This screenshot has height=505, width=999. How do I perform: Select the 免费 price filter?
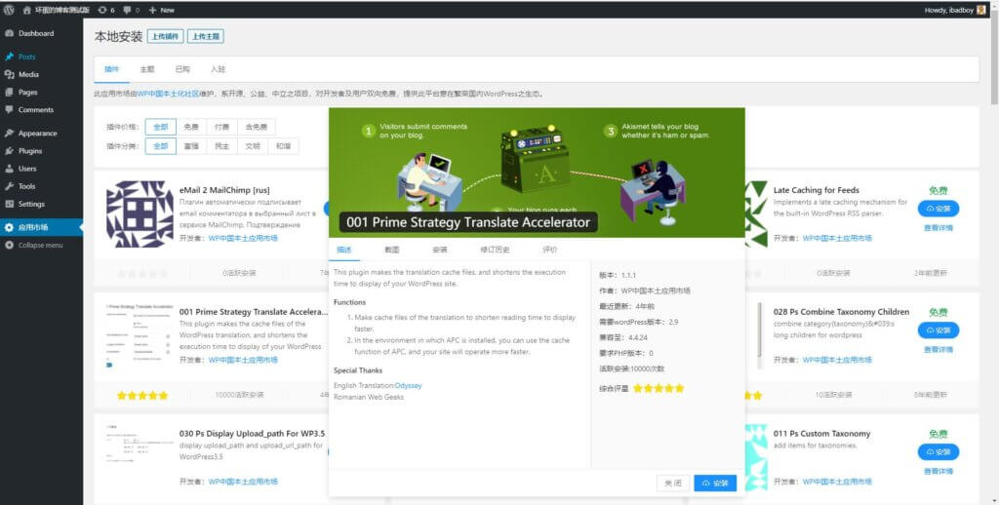tap(191, 127)
